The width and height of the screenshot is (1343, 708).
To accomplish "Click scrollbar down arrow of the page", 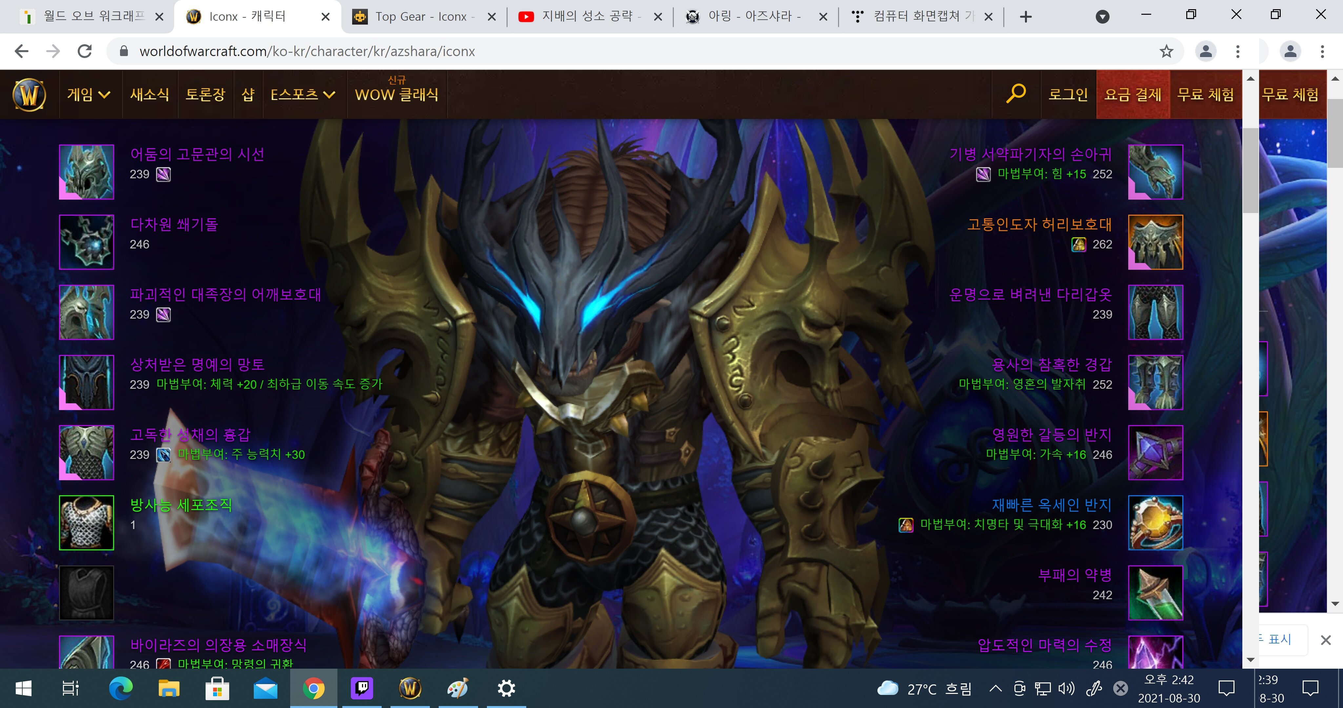I will click(x=1250, y=659).
